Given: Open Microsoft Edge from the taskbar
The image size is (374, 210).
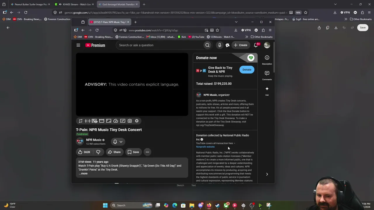Looking at the screenshot, I should tap(175, 205).
